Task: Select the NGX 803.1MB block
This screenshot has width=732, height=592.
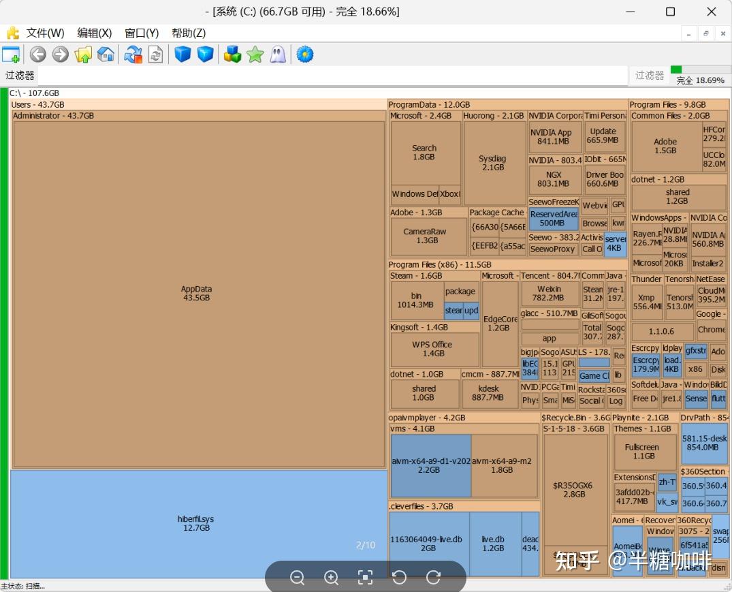Action: point(555,179)
